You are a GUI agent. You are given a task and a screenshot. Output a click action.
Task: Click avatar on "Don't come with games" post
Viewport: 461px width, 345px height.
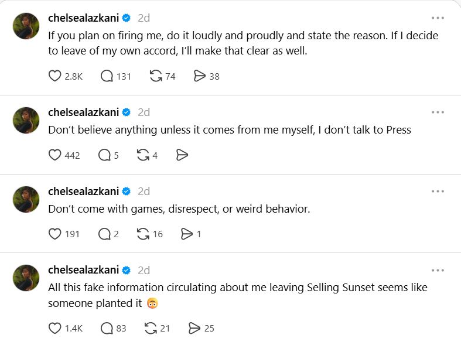pos(26,199)
